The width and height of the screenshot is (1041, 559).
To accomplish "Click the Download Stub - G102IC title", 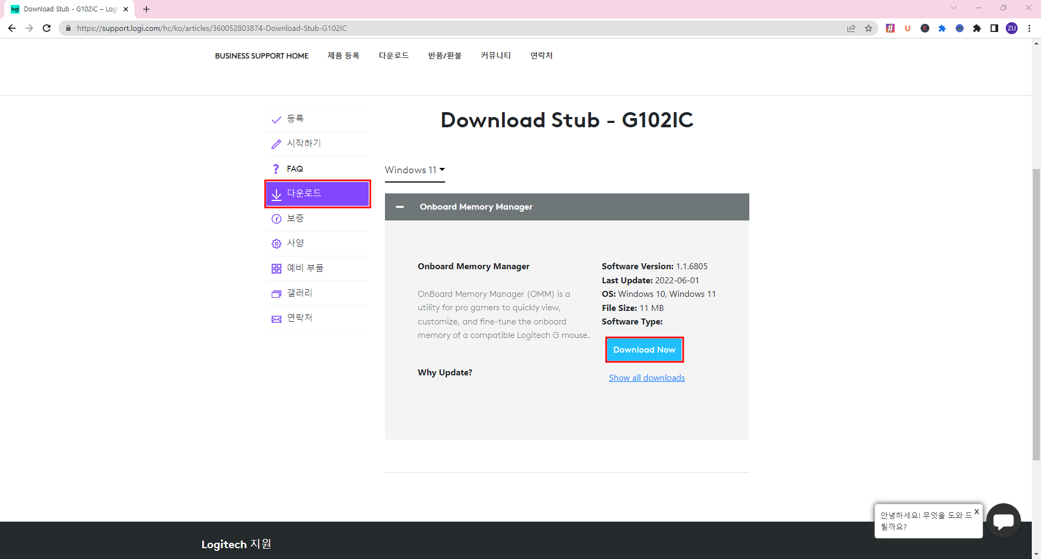I will tap(567, 120).
